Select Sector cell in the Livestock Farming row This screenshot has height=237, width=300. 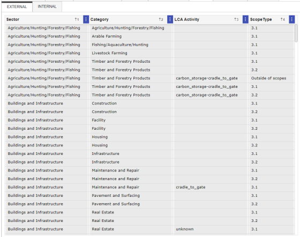tap(47, 53)
